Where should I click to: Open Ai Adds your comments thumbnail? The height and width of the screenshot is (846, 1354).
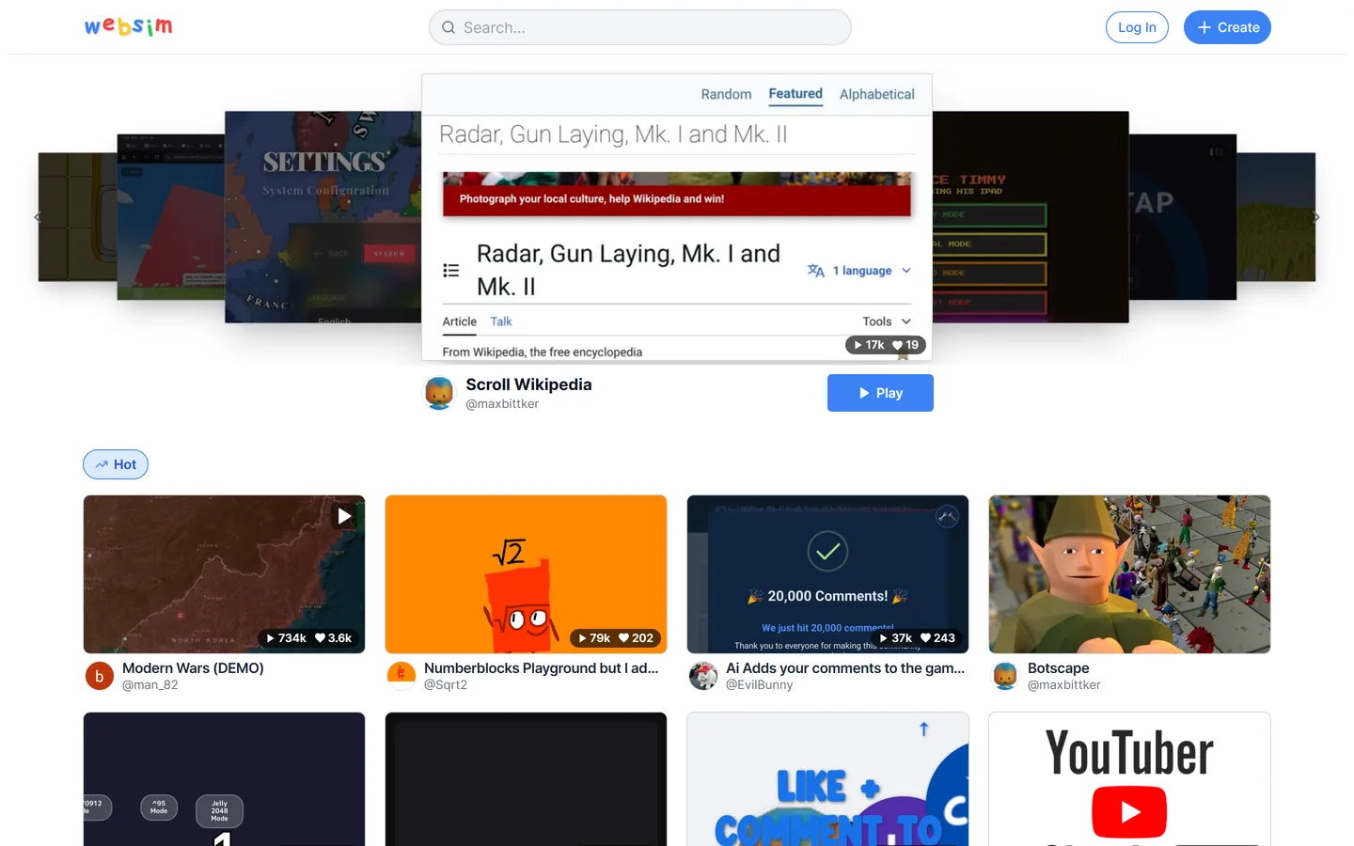point(827,574)
